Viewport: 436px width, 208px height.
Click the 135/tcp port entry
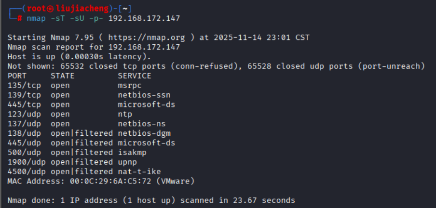(x=24, y=85)
